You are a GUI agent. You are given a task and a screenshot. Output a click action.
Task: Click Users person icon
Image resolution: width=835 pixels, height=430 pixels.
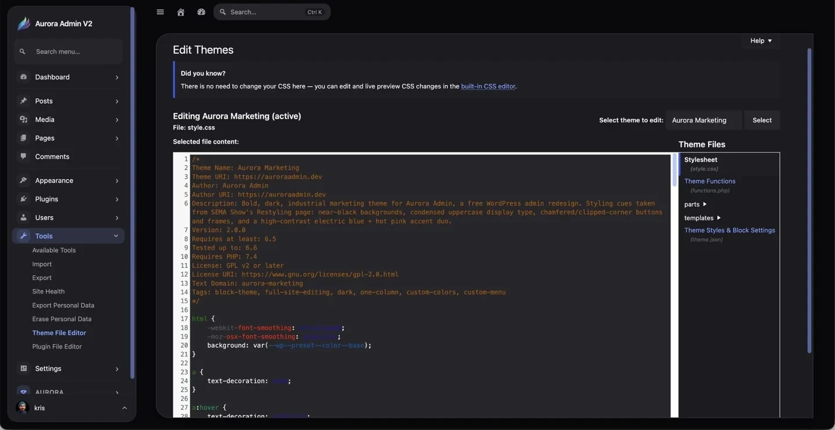tap(23, 217)
